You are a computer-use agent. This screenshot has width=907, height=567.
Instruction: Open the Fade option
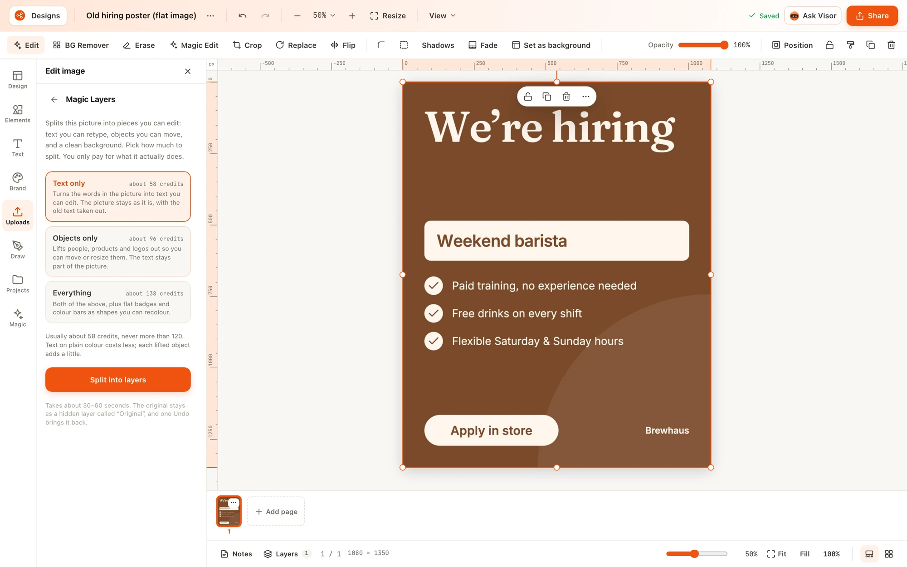pos(483,45)
